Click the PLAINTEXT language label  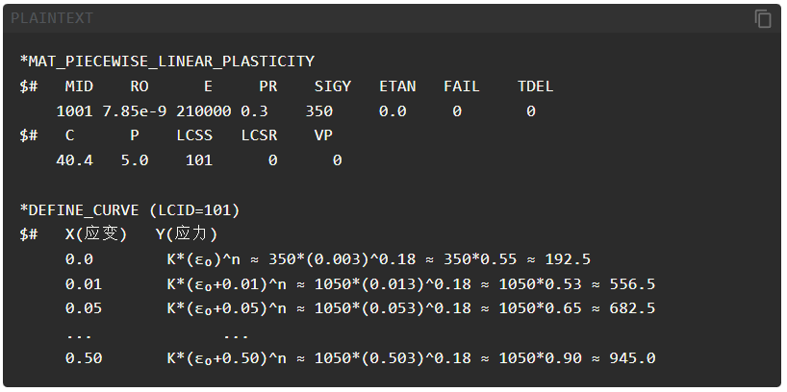click(x=52, y=18)
